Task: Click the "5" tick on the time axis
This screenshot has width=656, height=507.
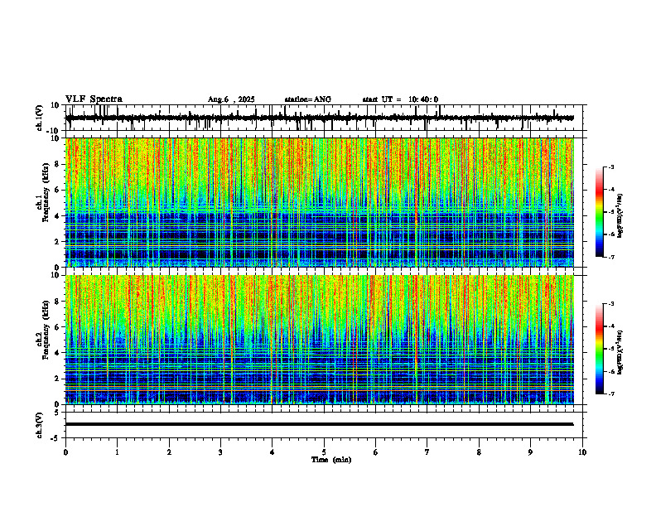Action: (x=324, y=452)
